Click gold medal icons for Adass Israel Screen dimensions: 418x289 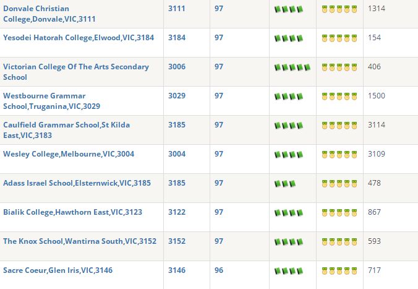tap(339, 184)
